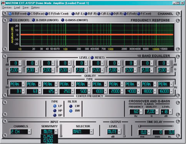Screen dimensions: 186x144
Task: Open the 31 Hz band Q dropdown
Action: 20,70
